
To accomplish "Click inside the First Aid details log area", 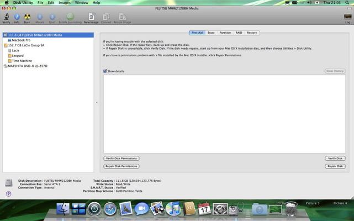I will 224,114.
